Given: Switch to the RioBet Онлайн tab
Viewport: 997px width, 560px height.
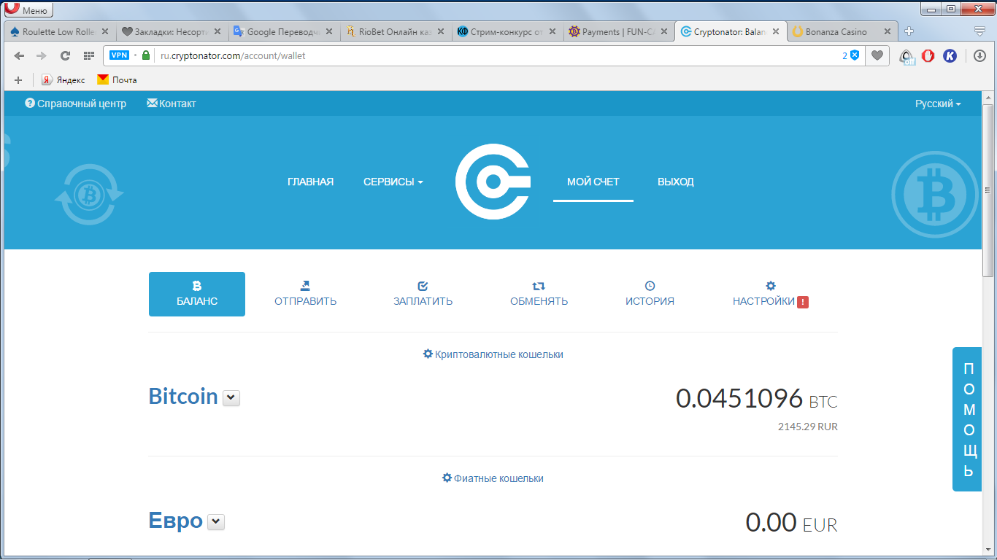Looking at the screenshot, I should (x=397, y=32).
